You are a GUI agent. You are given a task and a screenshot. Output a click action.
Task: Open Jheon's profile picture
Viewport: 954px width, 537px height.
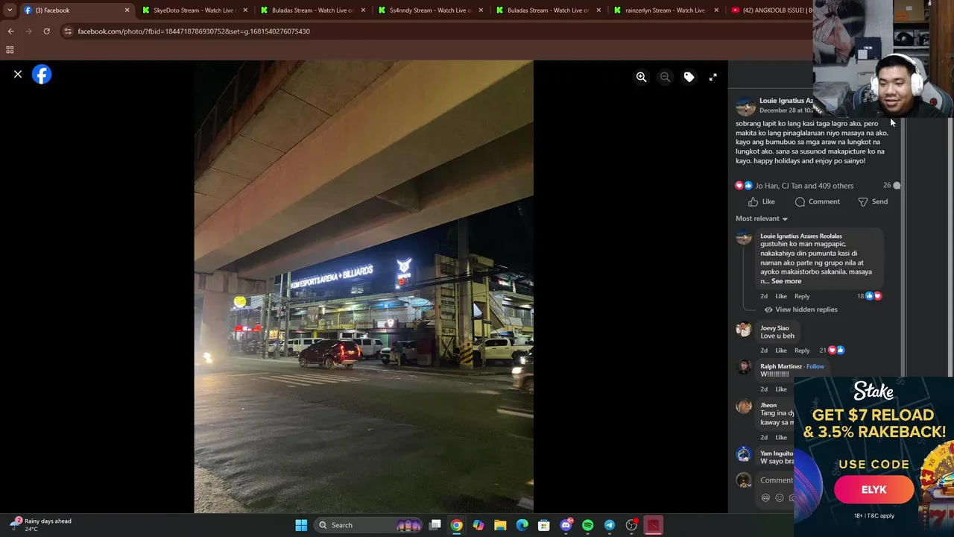coord(744,406)
